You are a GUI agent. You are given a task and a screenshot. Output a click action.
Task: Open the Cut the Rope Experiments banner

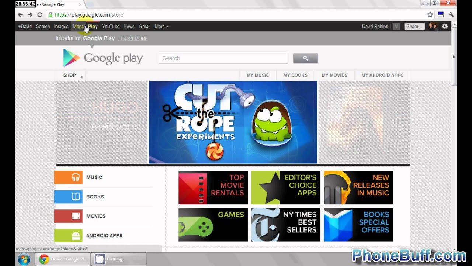[233, 122]
